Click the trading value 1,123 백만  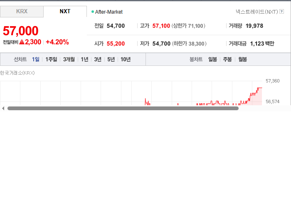pyautogui.click(x=262, y=43)
